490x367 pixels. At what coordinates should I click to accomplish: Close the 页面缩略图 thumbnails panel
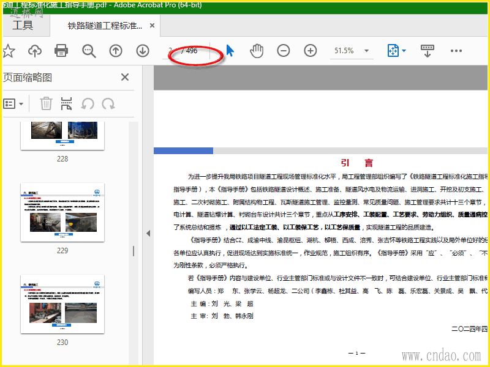click(125, 77)
